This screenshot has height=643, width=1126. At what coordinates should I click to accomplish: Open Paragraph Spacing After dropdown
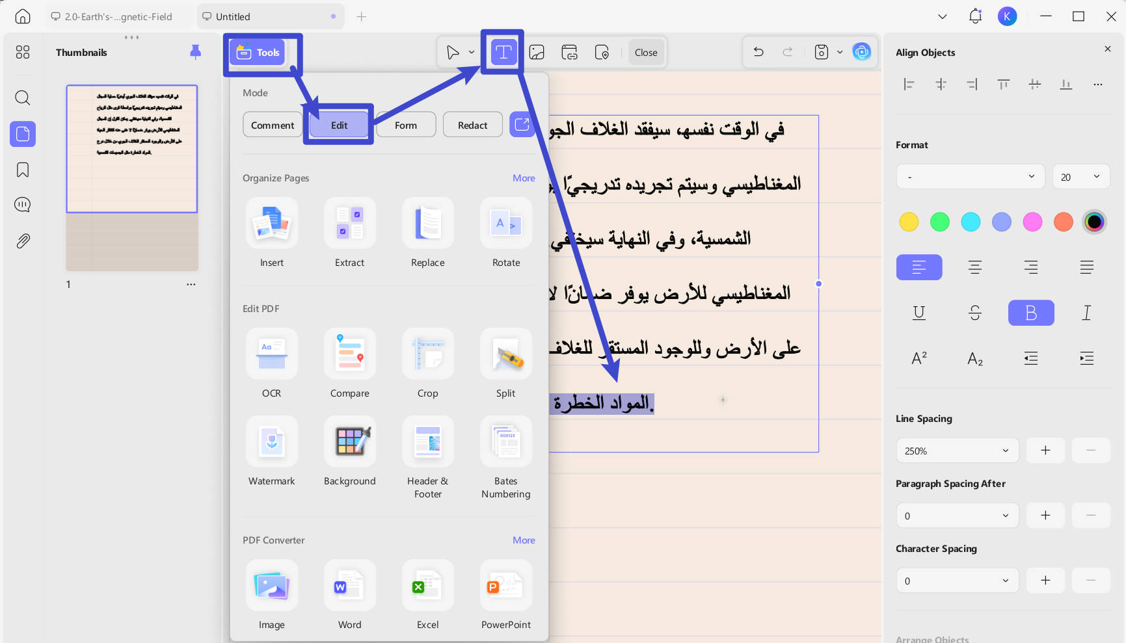pyautogui.click(x=958, y=516)
